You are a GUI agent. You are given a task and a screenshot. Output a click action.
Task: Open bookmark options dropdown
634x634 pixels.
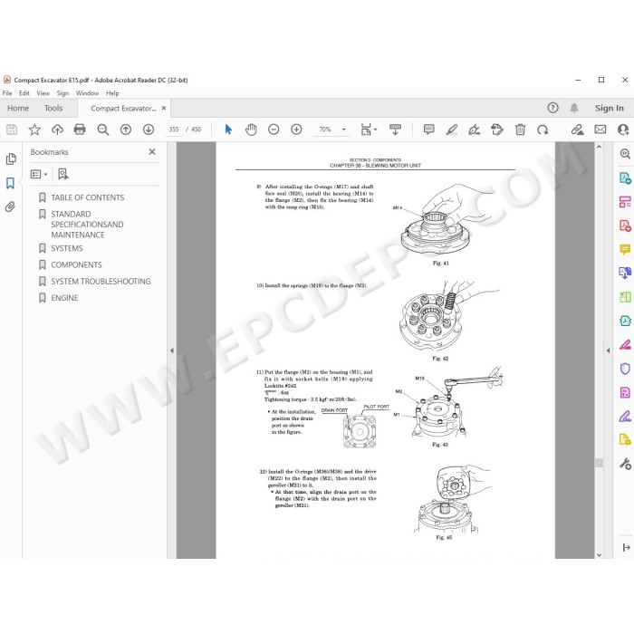coord(39,174)
